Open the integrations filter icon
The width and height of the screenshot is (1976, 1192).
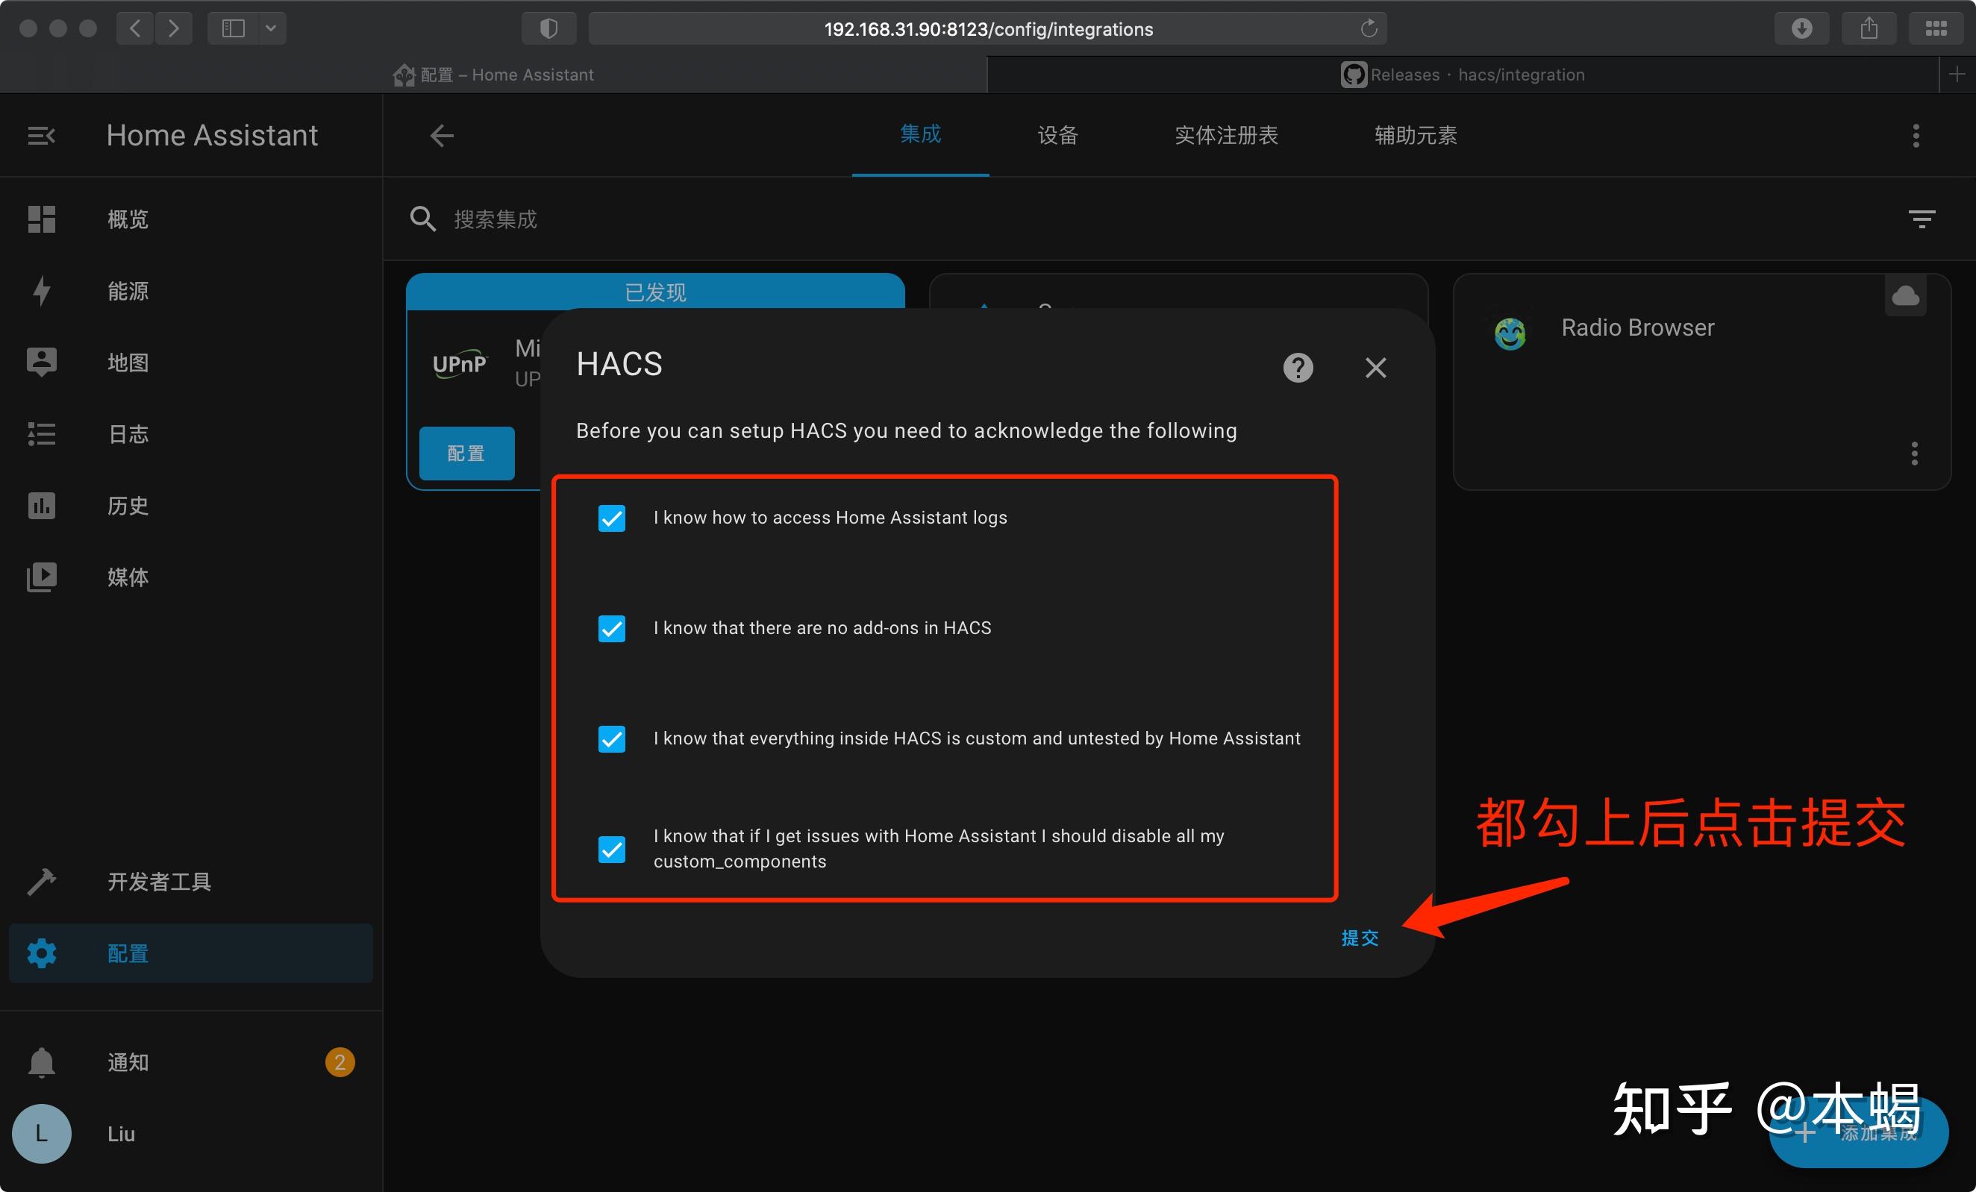pyautogui.click(x=1922, y=218)
